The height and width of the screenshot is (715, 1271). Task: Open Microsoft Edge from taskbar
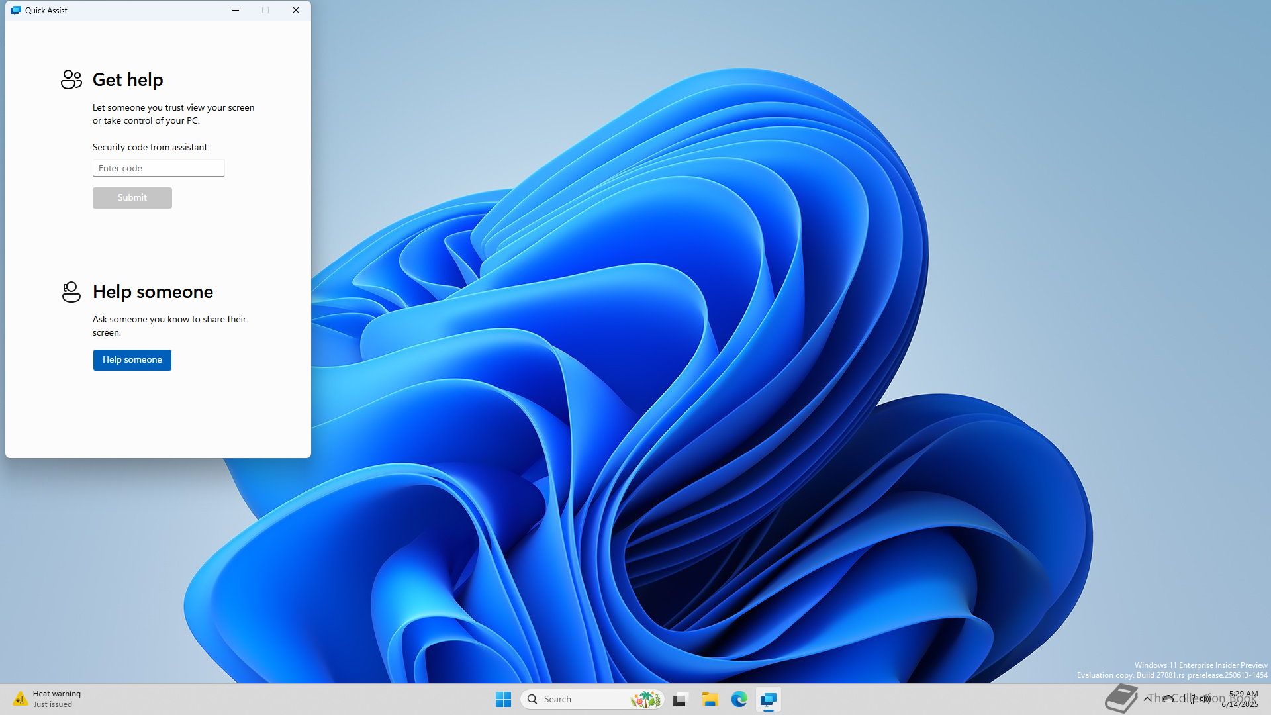739,699
